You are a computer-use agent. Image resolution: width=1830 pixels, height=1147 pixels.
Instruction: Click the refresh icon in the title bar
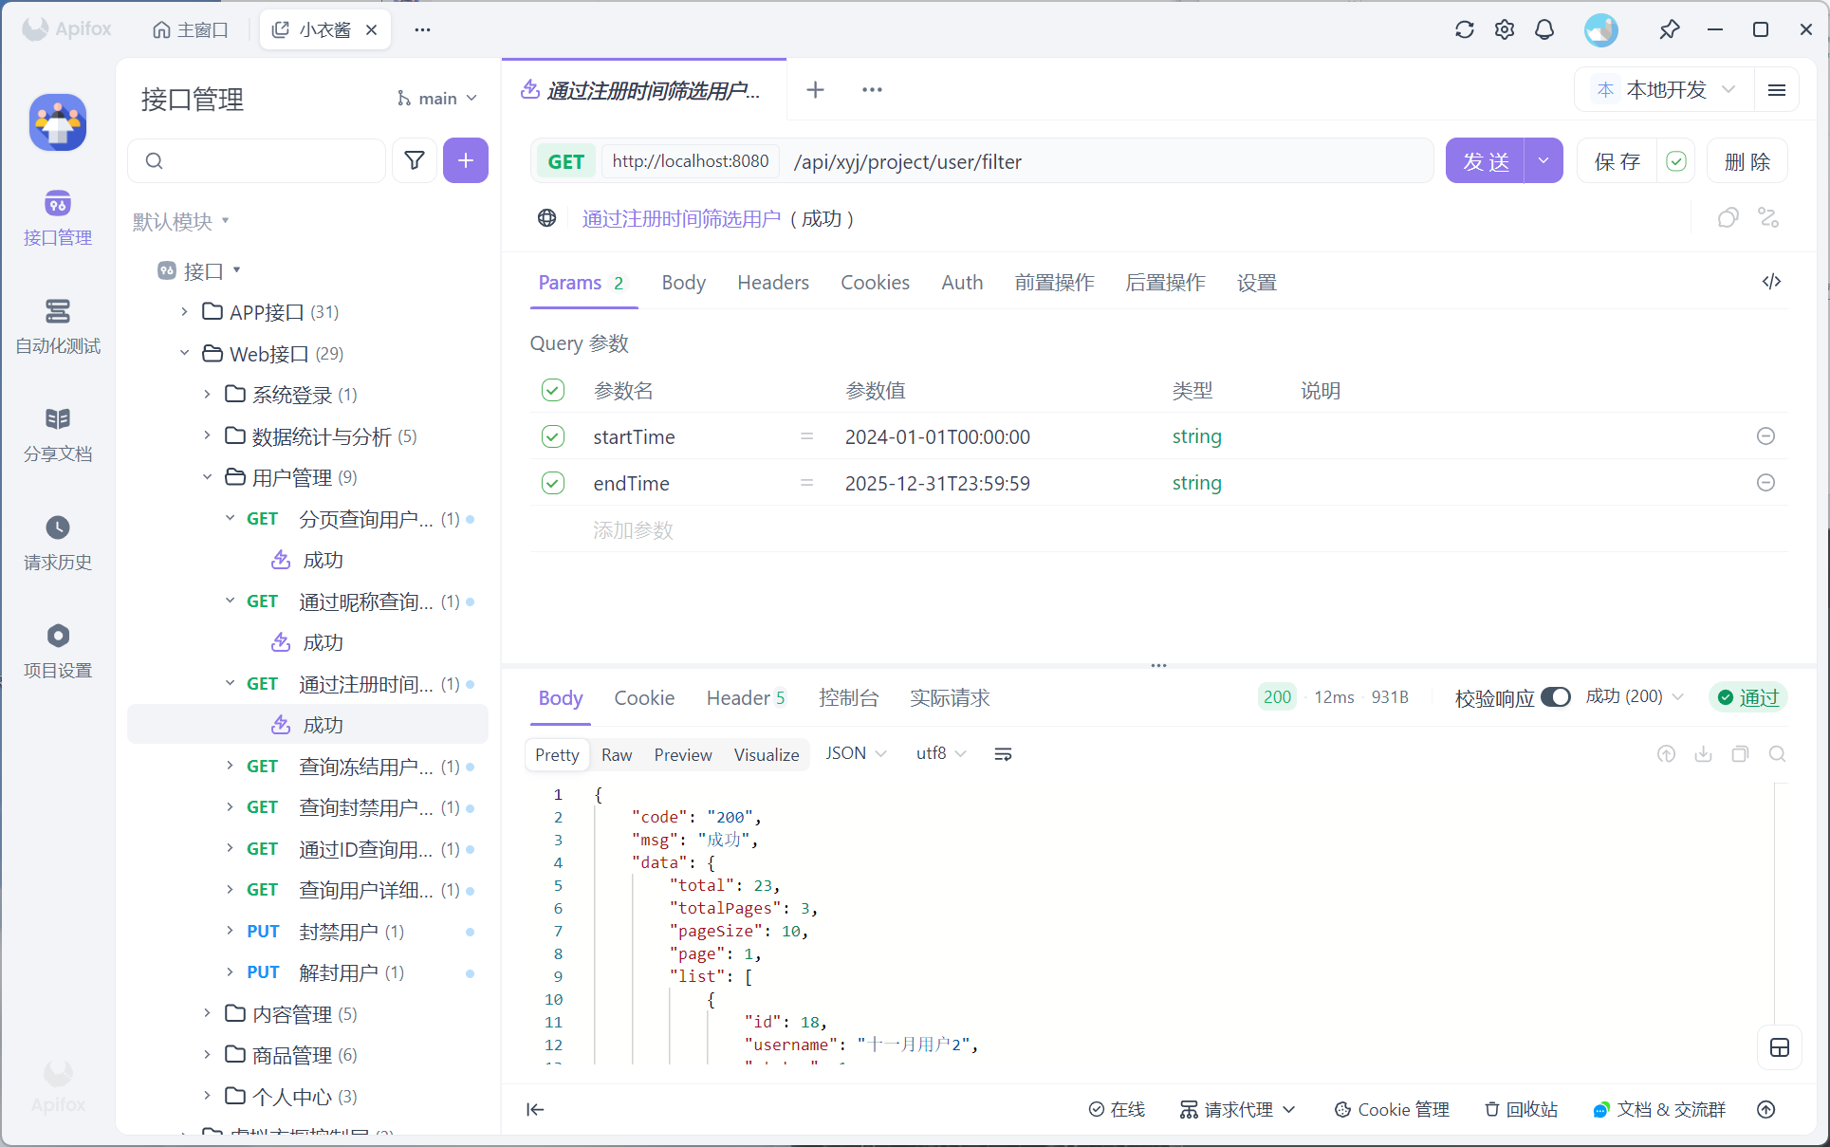click(x=1464, y=29)
